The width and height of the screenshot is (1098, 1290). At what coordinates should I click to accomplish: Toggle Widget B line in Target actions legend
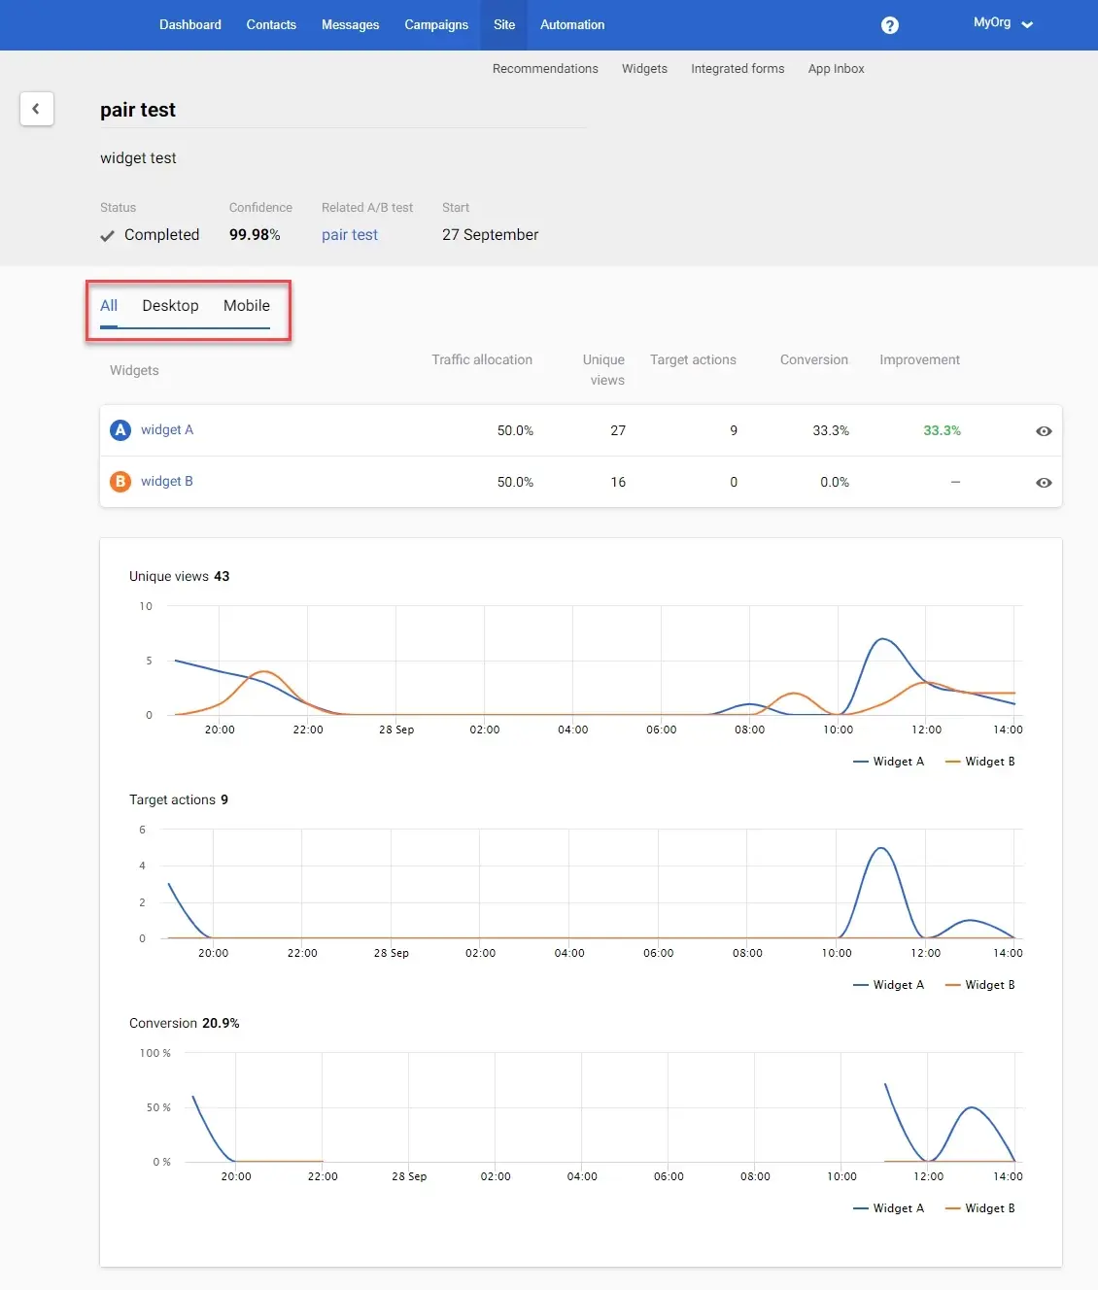pos(980,984)
